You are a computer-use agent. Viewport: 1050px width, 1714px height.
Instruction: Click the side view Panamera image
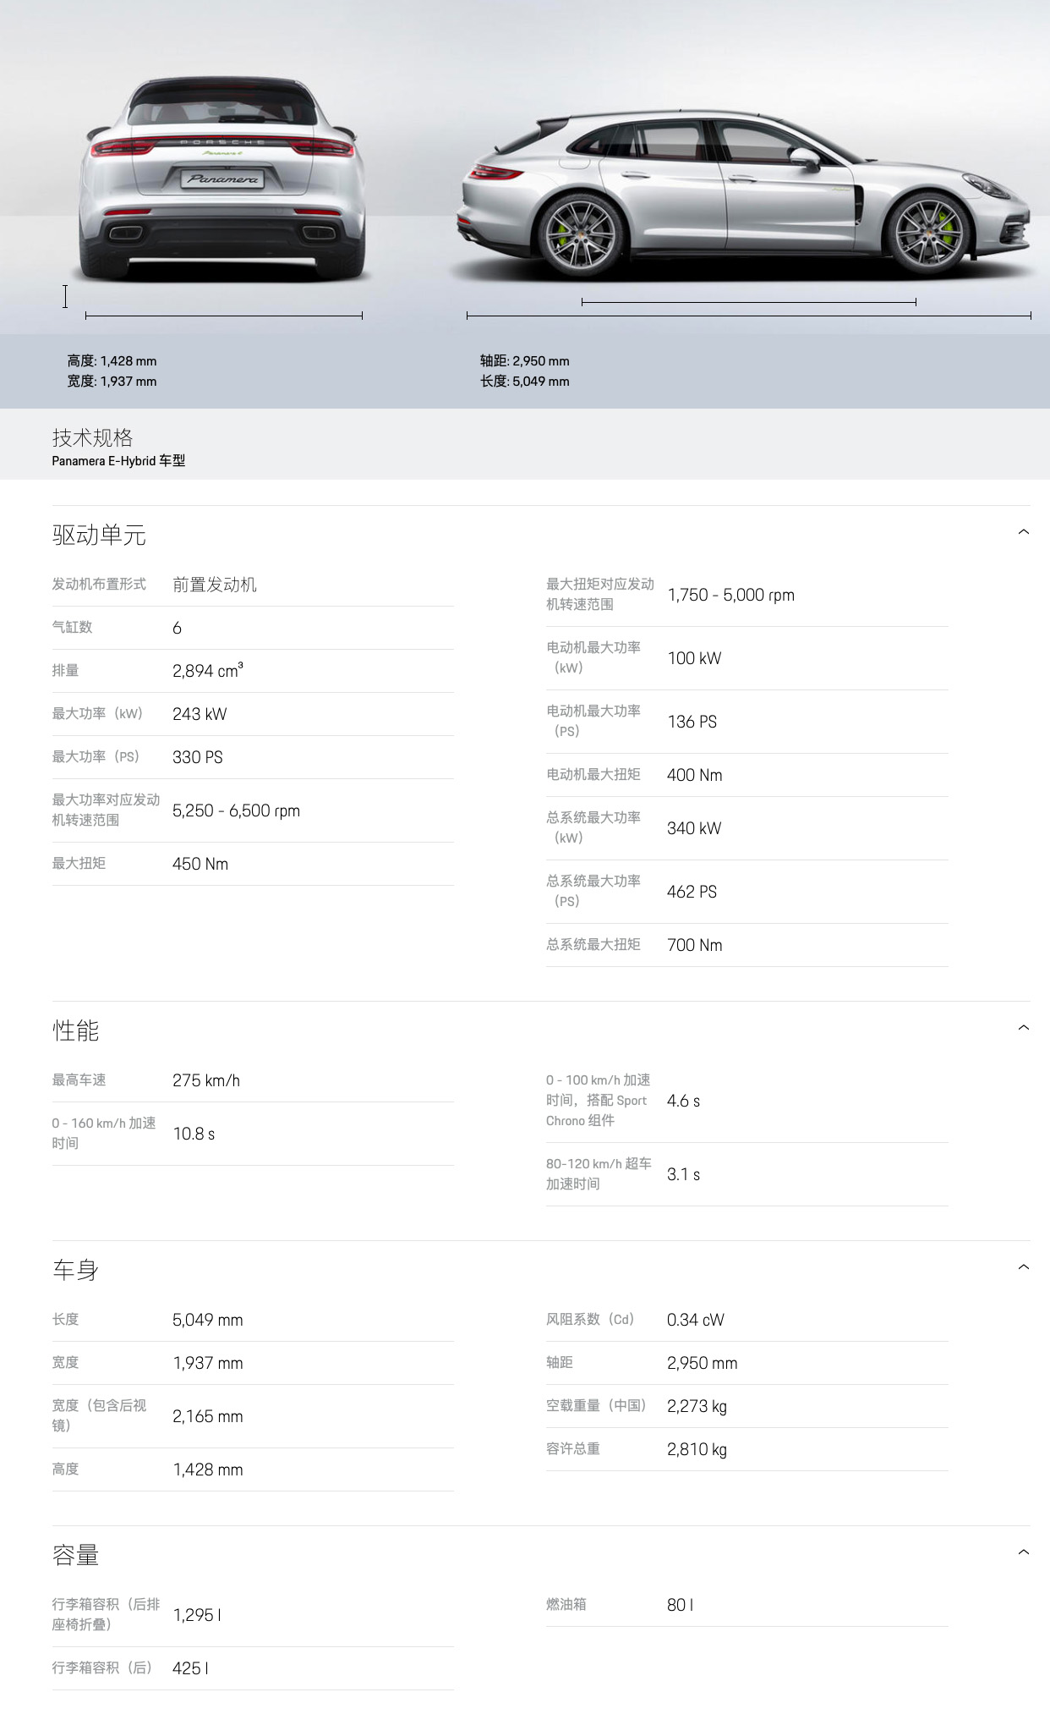click(x=746, y=195)
